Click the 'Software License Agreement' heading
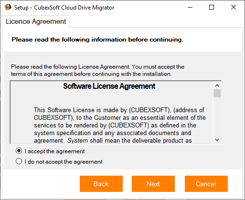 [x=109, y=86]
